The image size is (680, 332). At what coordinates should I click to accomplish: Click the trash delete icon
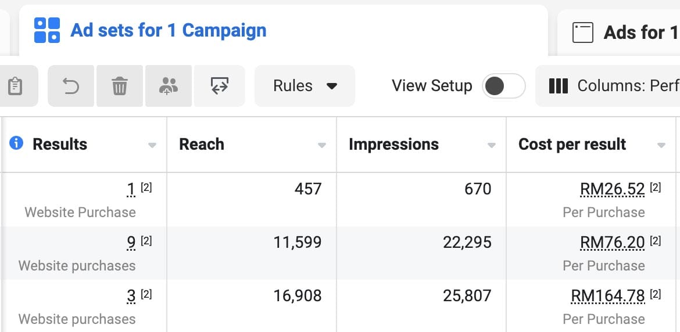[120, 86]
